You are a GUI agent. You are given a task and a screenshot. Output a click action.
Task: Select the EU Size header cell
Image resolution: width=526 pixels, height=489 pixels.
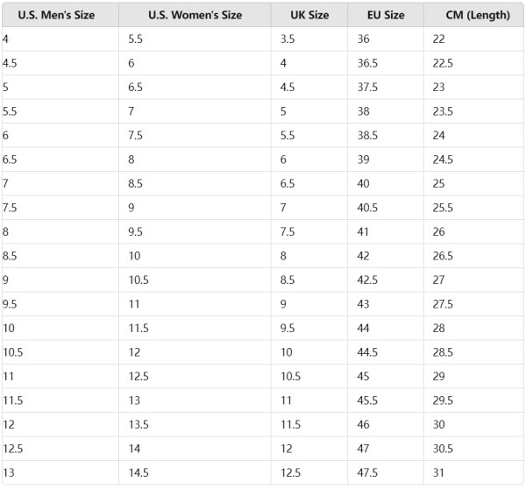click(x=387, y=16)
